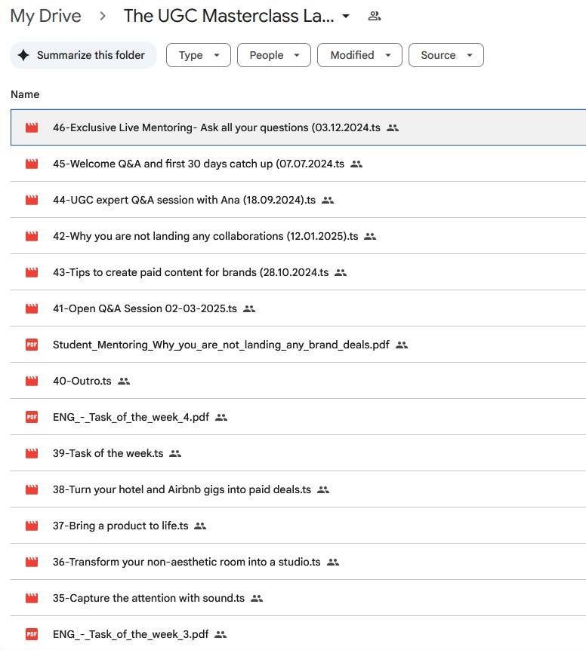Expand the People filter dropdown
Viewport: 586px width, 650px height.
[x=273, y=55]
